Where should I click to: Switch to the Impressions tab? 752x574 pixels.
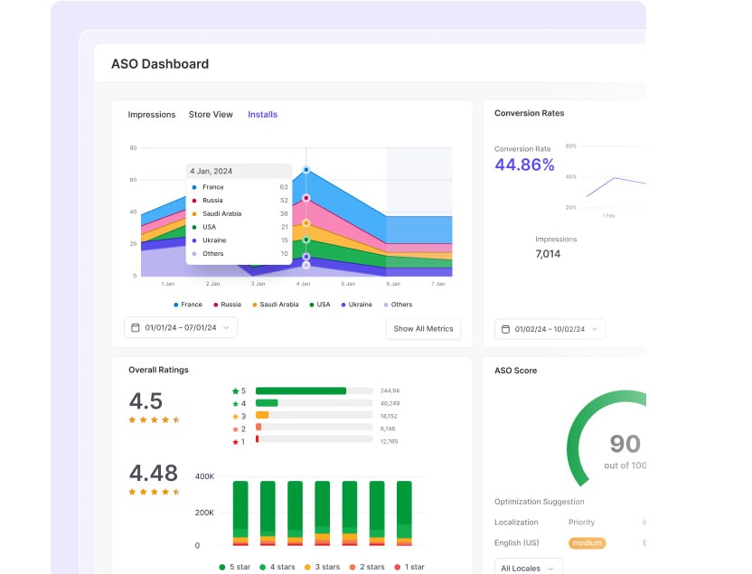point(152,115)
